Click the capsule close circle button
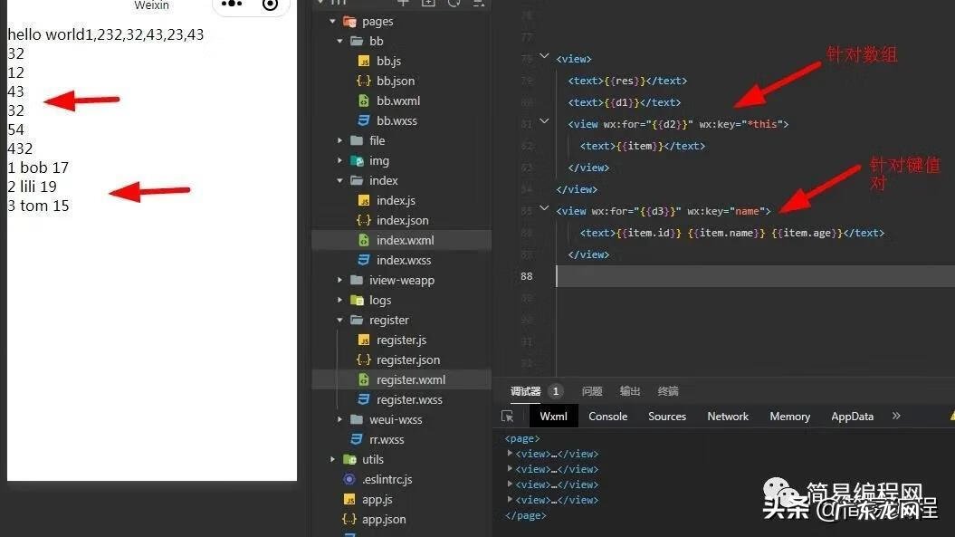Viewport: 955px width, 537px height. tap(270, 5)
